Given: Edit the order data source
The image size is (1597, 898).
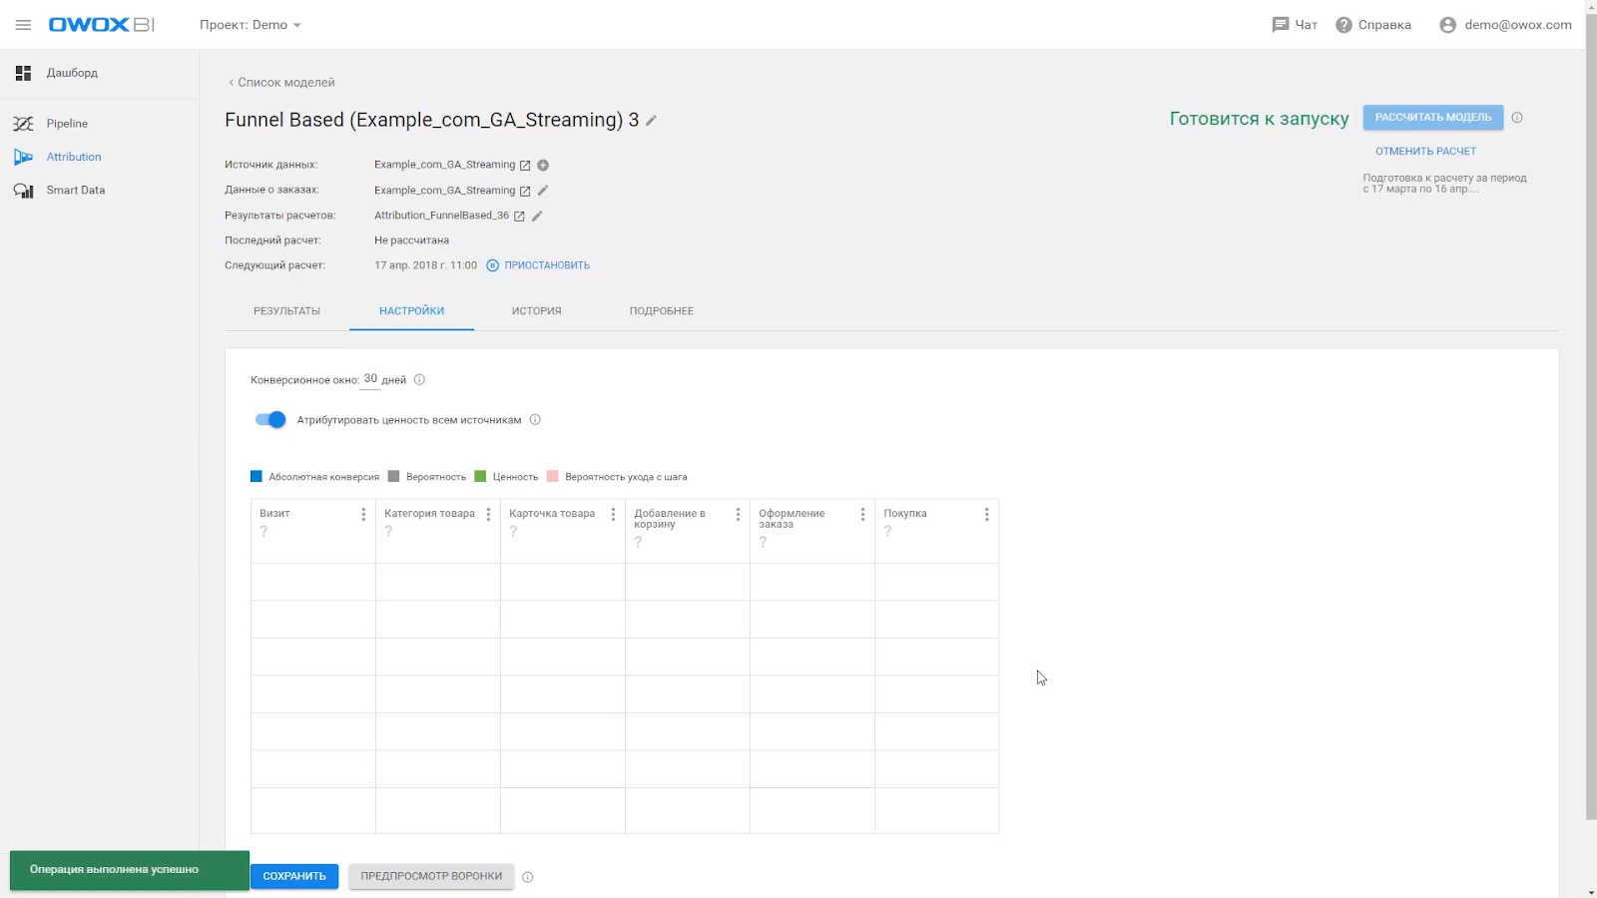Looking at the screenshot, I should point(543,191).
